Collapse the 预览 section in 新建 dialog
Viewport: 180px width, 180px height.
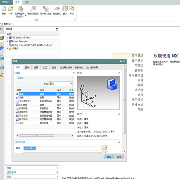tap(119, 73)
